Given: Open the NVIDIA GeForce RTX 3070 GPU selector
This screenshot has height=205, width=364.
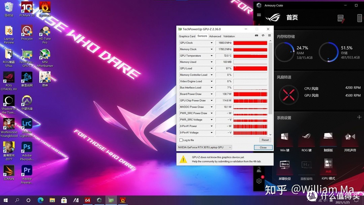Looking at the screenshot, I should pyautogui.click(x=205, y=147).
